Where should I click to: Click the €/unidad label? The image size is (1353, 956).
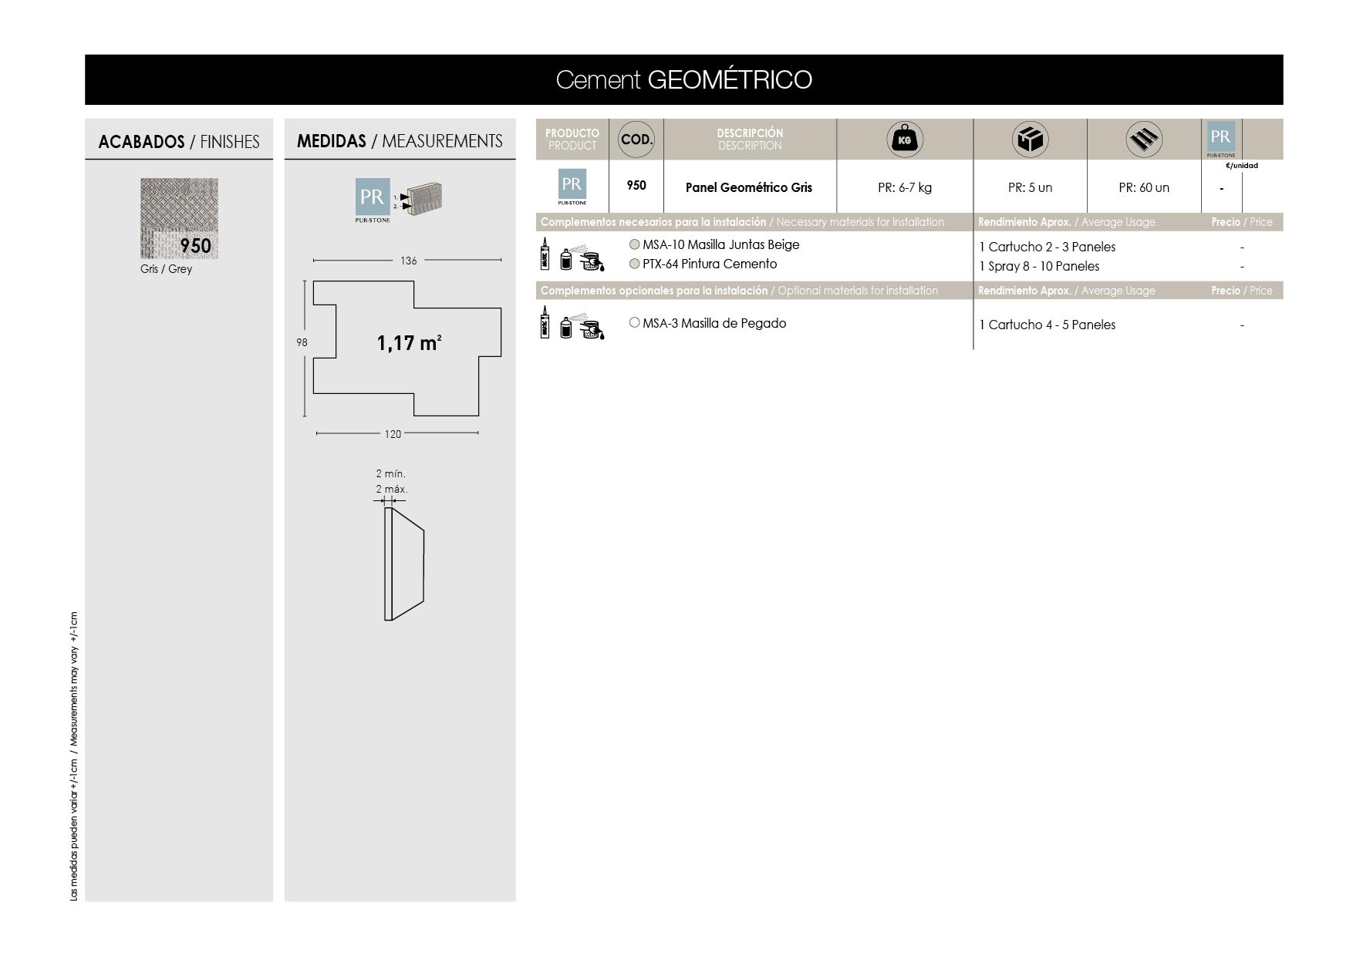pyautogui.click(x=1242, y=166)
